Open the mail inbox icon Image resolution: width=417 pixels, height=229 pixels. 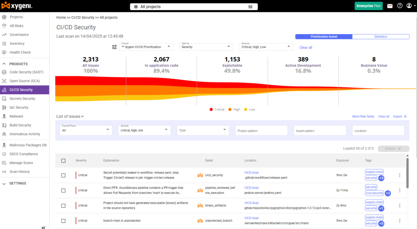point(390,6)
